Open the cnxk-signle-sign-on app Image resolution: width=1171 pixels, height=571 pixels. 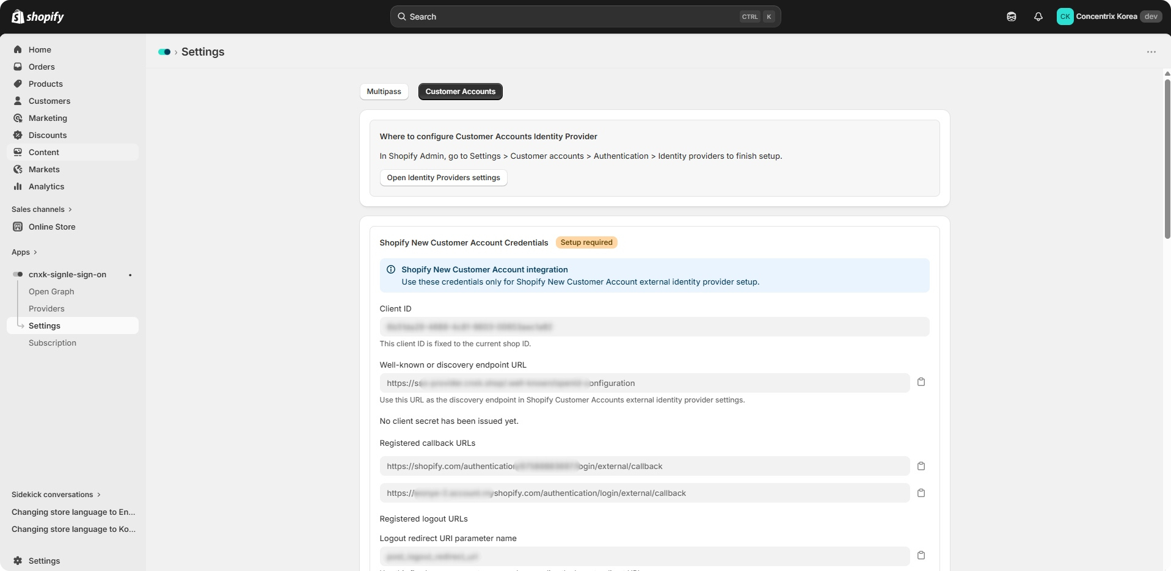[x=67, y=274]
